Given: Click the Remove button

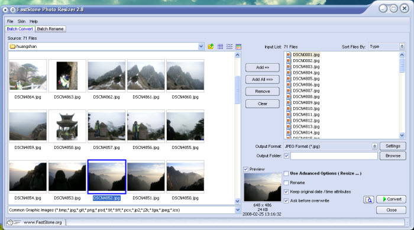Looking at the screenshot, I should [x=263, y=92].
